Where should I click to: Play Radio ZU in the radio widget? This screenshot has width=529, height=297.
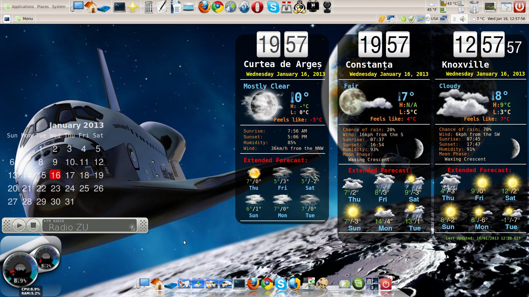pos(19,226)
